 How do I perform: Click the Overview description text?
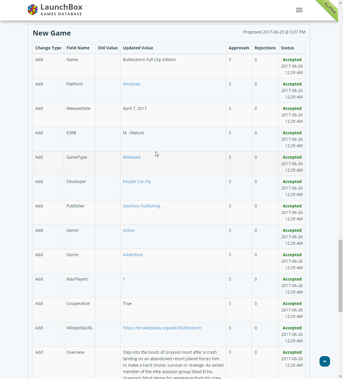tap(173, 365)
